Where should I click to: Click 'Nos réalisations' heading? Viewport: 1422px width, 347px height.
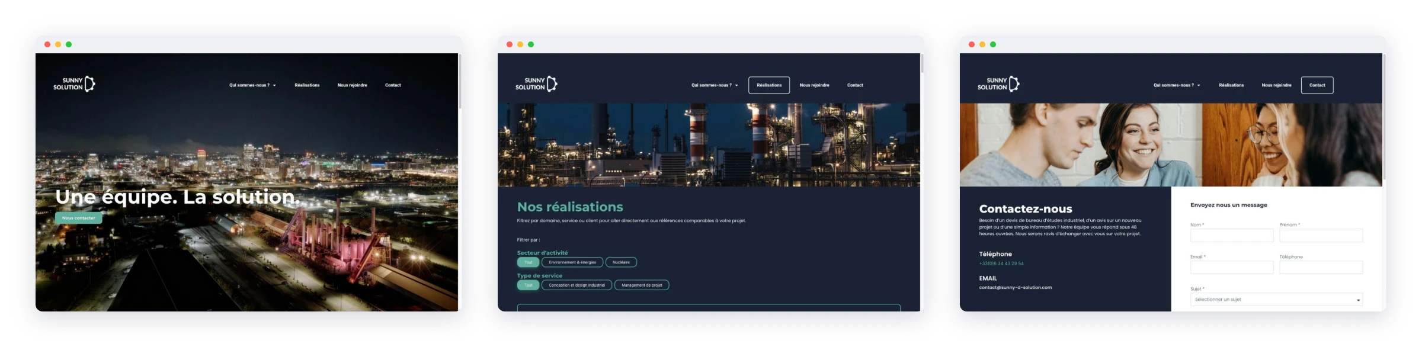(570, 207)
